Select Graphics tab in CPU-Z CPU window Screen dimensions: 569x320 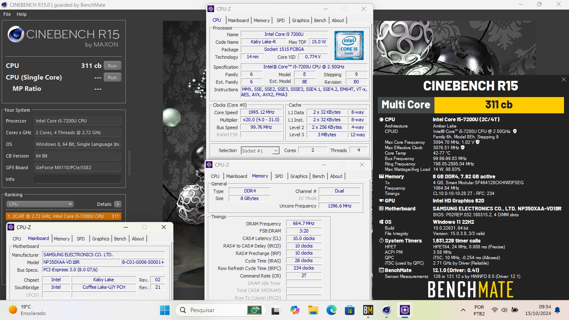click(301, 20)
